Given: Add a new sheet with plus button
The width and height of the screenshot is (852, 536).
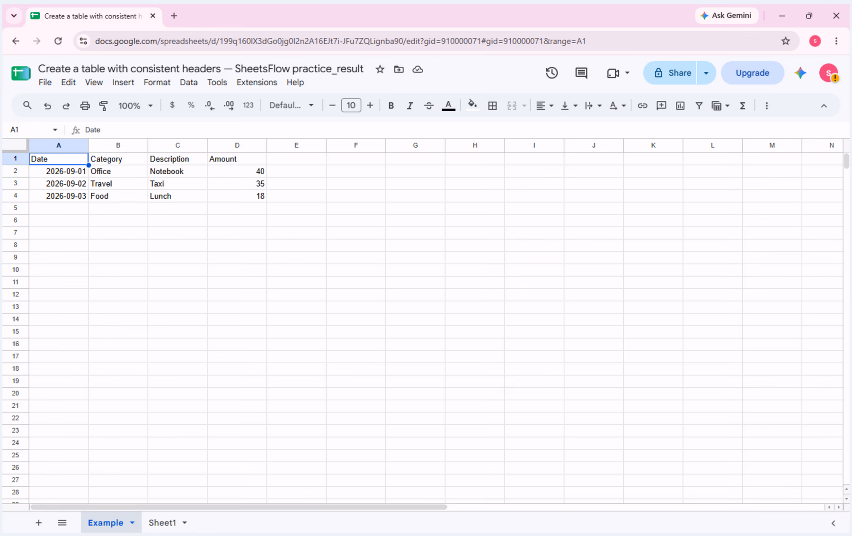Looking at the screenshot, I should (x=39, y=523).
